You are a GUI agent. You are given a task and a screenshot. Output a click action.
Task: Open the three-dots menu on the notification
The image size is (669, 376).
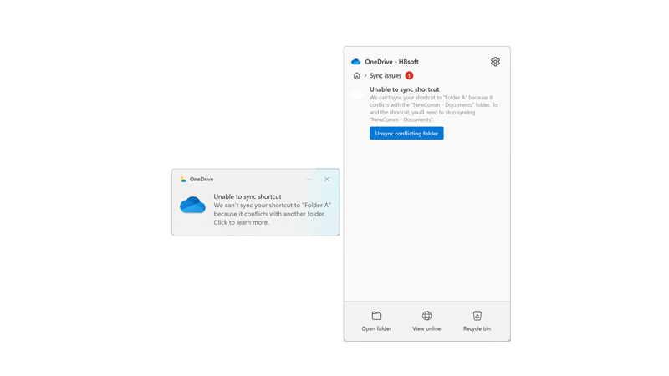pyautogui.click(x=309, y=179)
